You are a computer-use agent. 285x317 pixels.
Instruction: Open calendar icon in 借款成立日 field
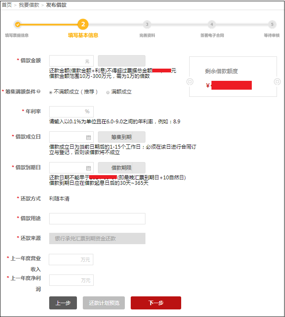tap(88, 137)
